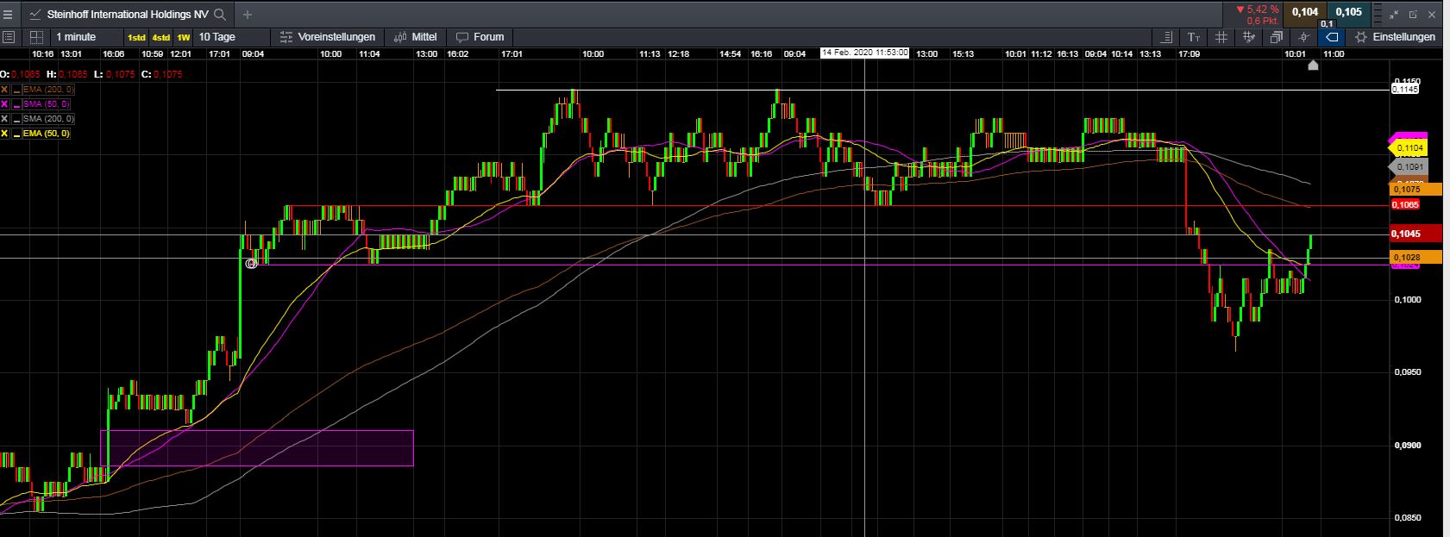Toggle the highlighted price label tag icon
This screenshot has width=1450, height=537.
click(x=1331, y=37)
